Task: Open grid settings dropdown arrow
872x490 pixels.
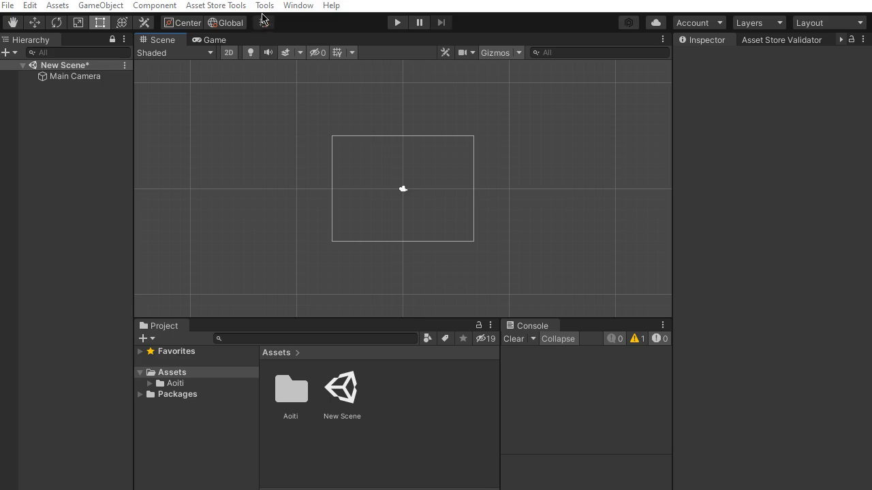Action: (352, 52)
